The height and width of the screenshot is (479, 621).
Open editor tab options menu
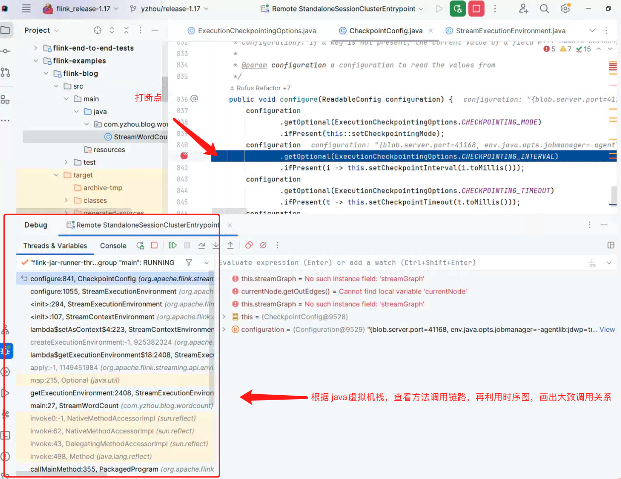click(606, 31)
